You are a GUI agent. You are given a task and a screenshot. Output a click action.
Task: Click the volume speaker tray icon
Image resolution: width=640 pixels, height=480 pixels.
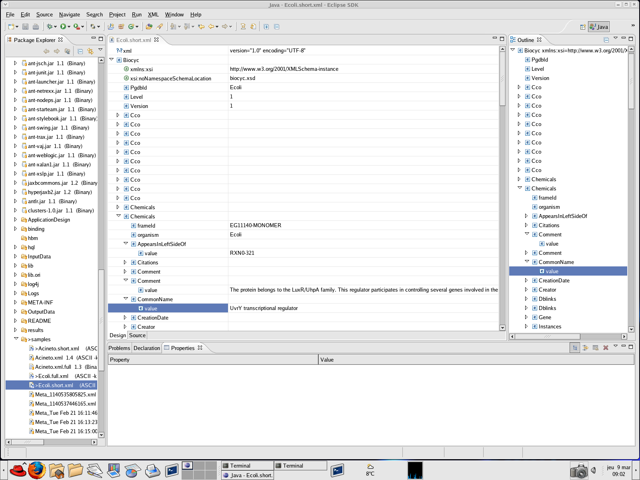[x=594, y=470]
